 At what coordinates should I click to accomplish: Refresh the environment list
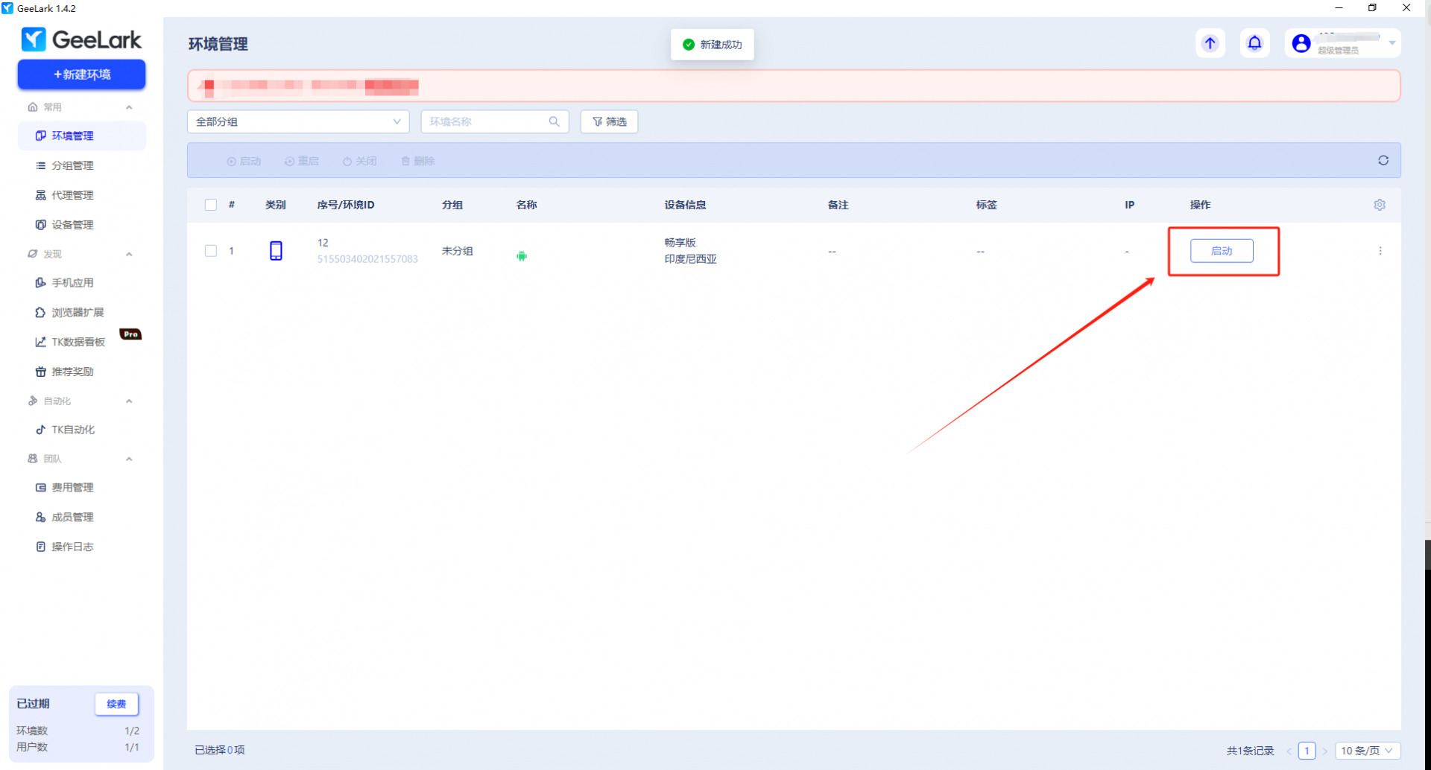point(1383,160)
